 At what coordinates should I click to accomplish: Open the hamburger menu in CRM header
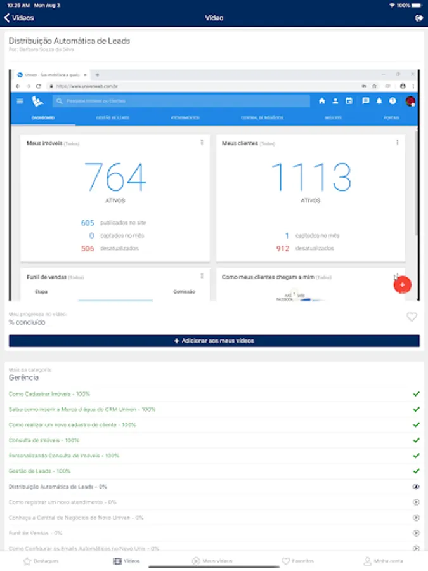point(20,101)
